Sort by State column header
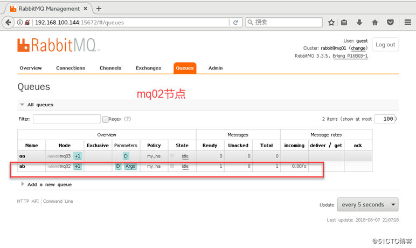The height and width of the screenshot is (248, 416). click(182, 145)
